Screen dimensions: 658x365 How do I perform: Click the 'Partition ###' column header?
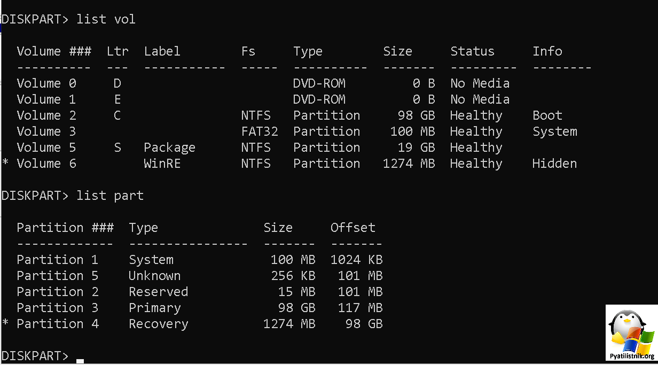[65, 228]
